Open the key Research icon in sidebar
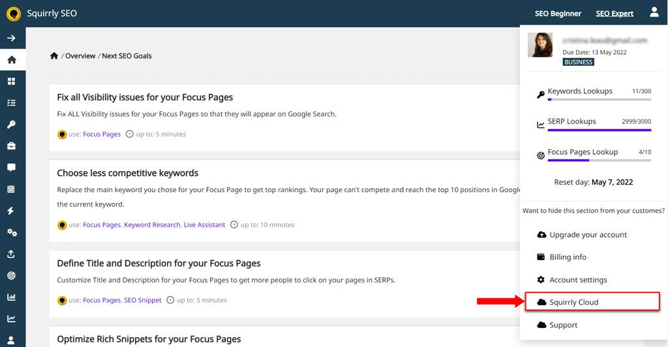The image size is (668, 347). tap(12, 124)
